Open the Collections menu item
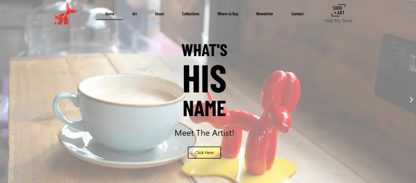The height and width of the screenshot is (183, 416). (191, 14)
